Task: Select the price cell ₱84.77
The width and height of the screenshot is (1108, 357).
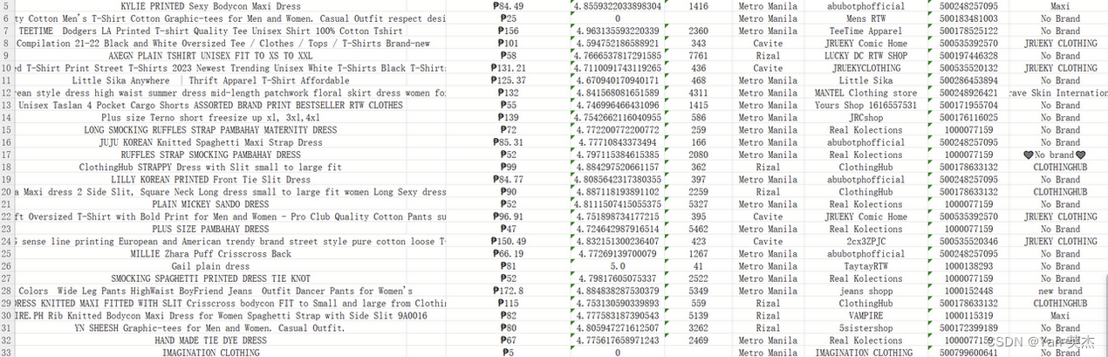Action: pos(509,180)
